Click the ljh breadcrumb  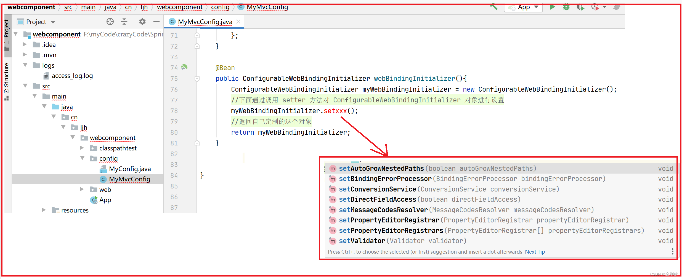144,7
